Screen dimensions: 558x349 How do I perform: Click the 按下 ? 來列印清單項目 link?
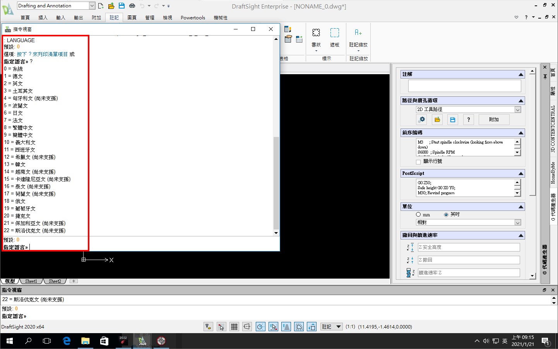coord(42,54)
